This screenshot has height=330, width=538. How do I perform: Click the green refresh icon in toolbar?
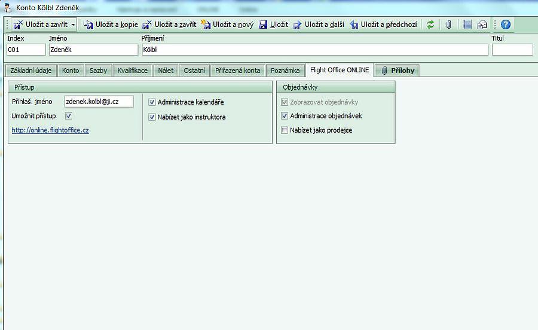click(430, 25)
